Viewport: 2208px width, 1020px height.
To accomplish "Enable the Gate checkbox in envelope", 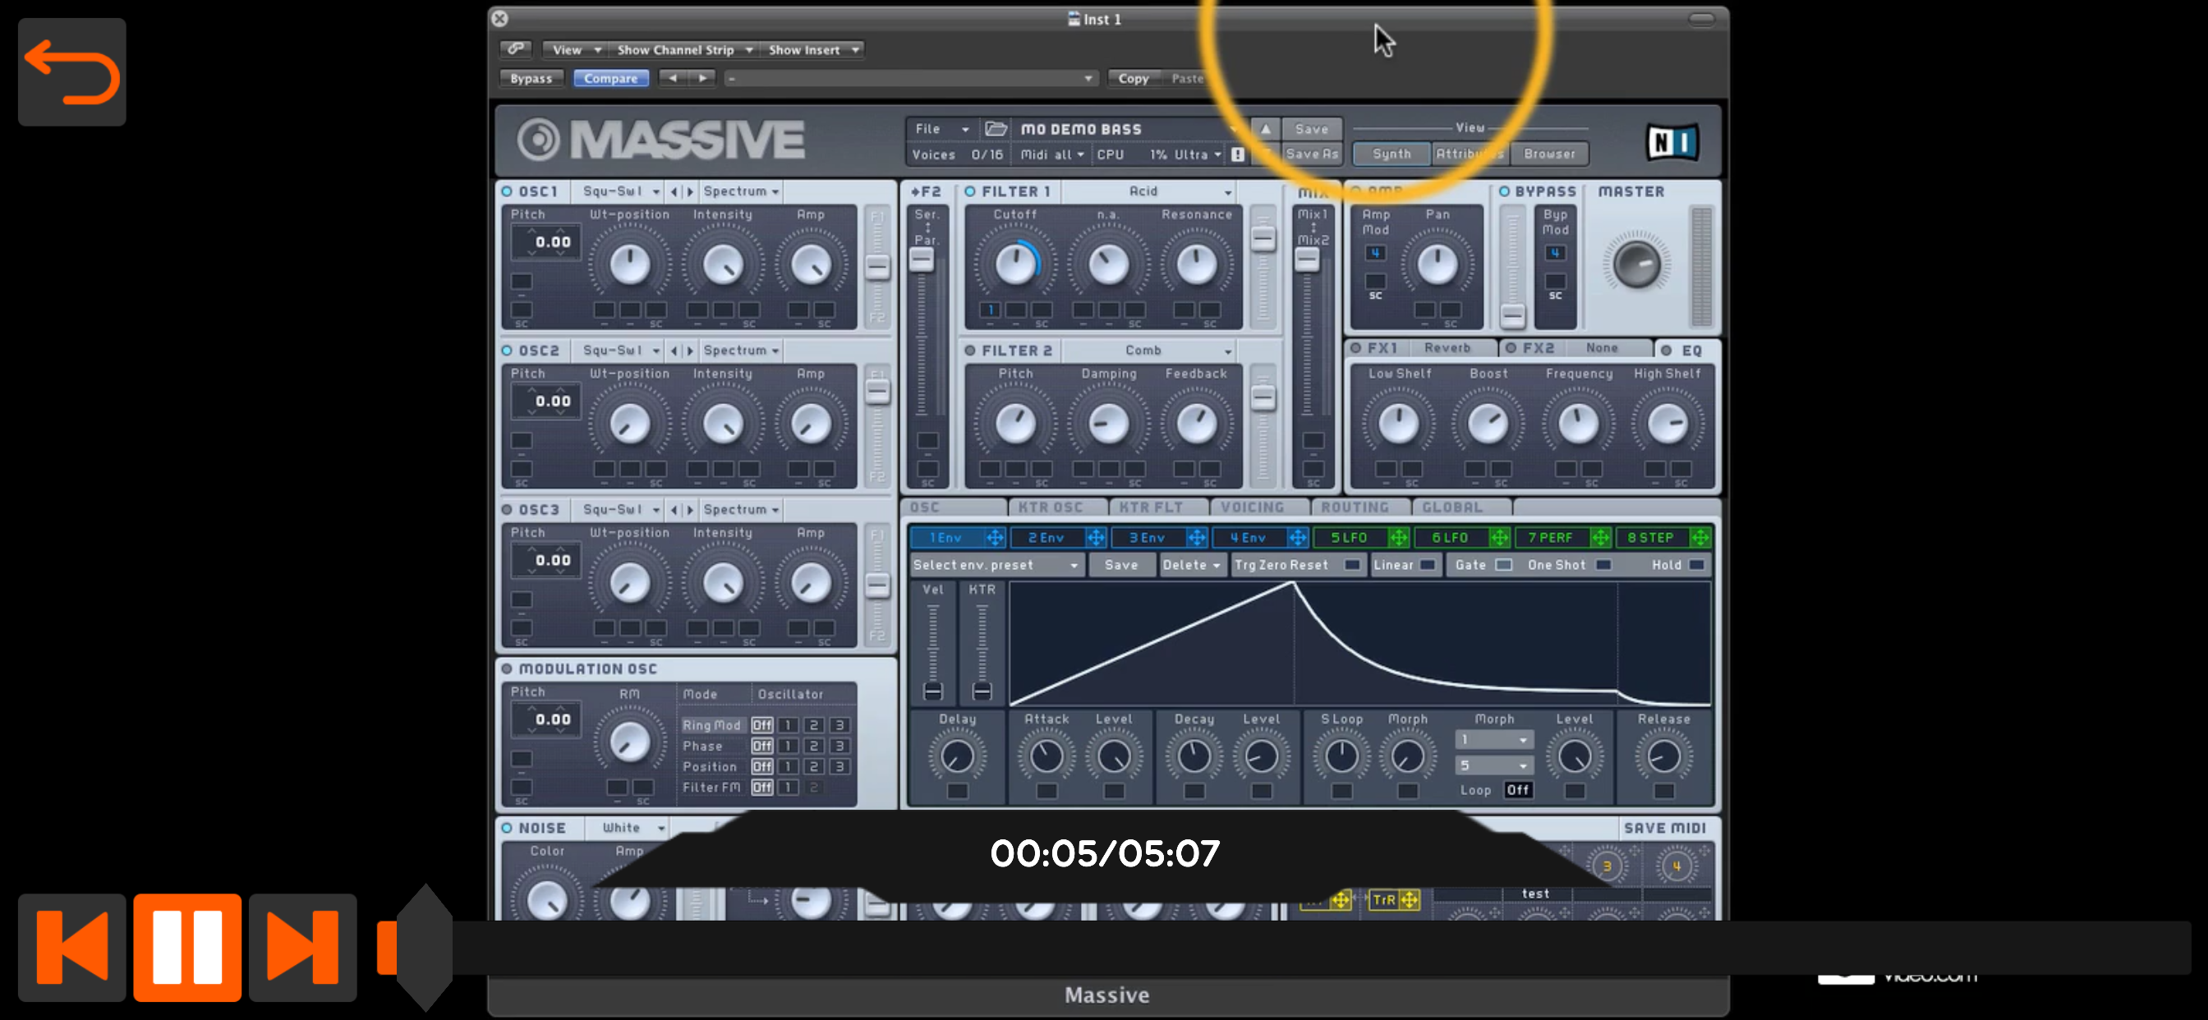I will pyautogui.click(x=1503, y=565).
